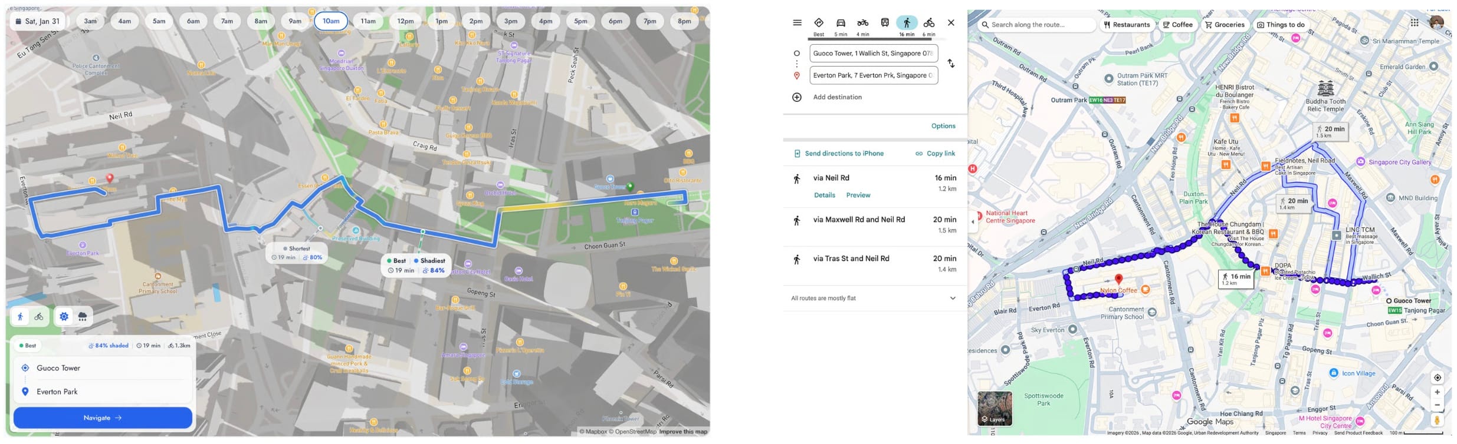Open the Google apps grid
1457x444 pixels.
tap(1414, 23)
